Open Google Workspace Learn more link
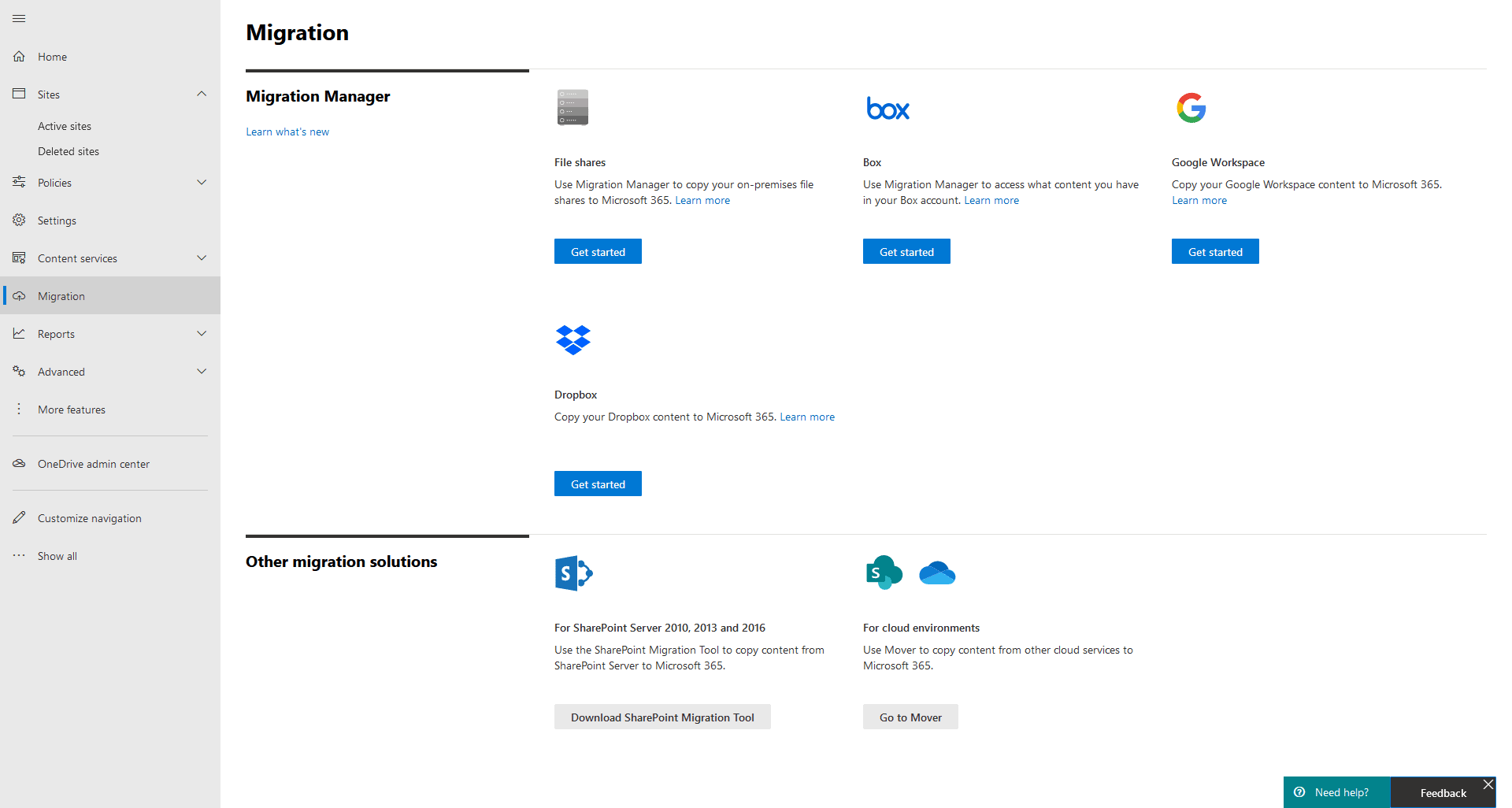 click(1199, 200)
